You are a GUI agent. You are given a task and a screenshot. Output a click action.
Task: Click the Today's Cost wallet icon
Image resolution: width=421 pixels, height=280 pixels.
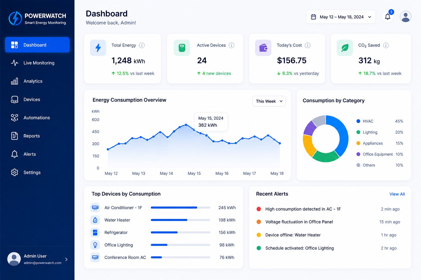pyautogui.click(x=263, y=48)
